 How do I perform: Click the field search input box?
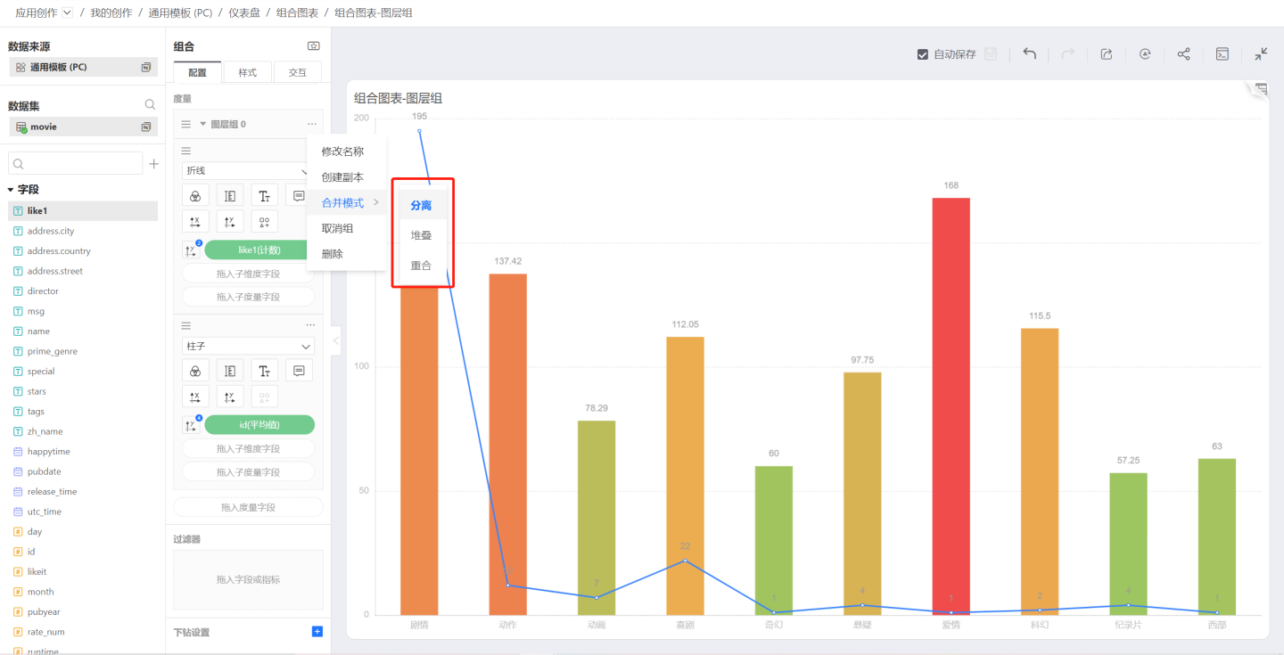pyautogui.click(x=76, y=164)
